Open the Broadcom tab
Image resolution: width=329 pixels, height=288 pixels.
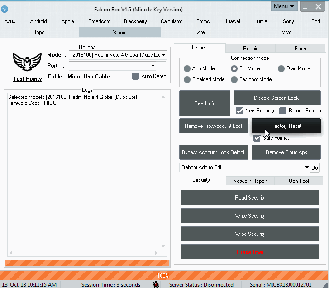99,21
